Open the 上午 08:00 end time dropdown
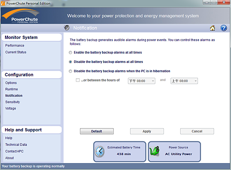Viewport: 231px width, 170px height. (x=184, y=81)
